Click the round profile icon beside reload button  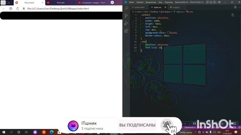(11, 9)
